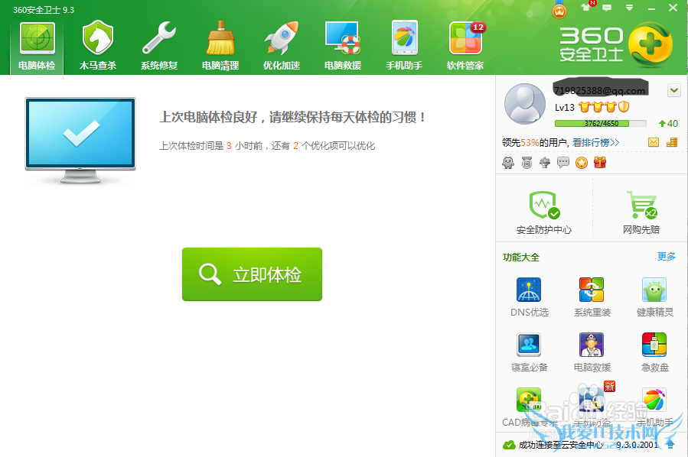The height and width of the screenshot is (457, 688).
Task: Open 急救盘 rescue disk tool
Action: (x=654, y=352)
